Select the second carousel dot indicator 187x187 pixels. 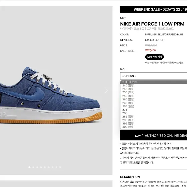click(33, 167)
